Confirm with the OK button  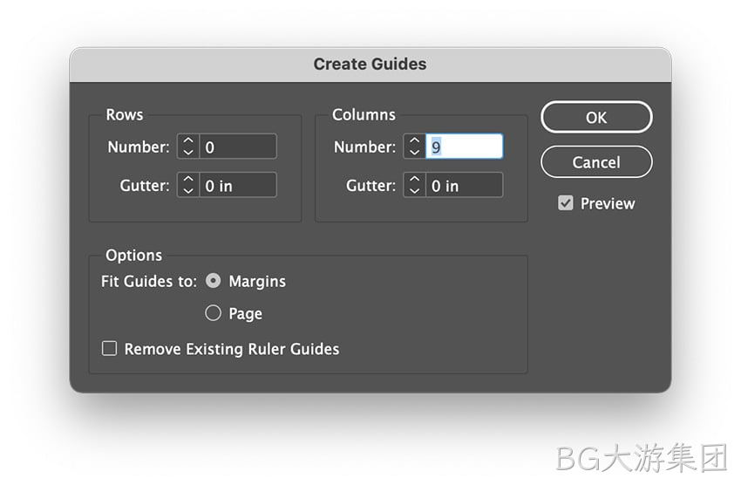point(596,117)
